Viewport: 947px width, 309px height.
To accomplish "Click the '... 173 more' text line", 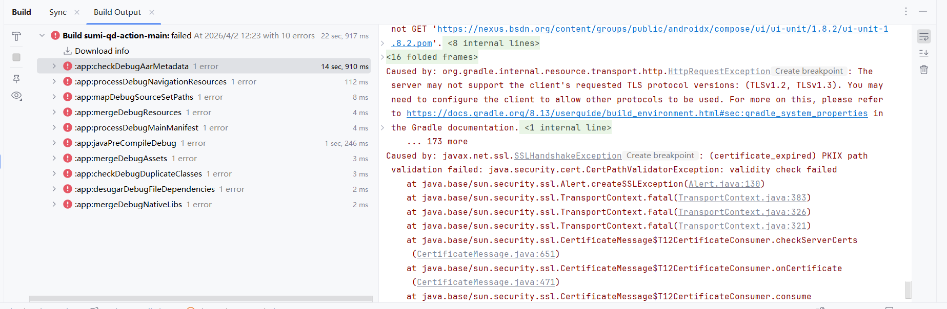I will pyautogui.click(x=437, y=142).
